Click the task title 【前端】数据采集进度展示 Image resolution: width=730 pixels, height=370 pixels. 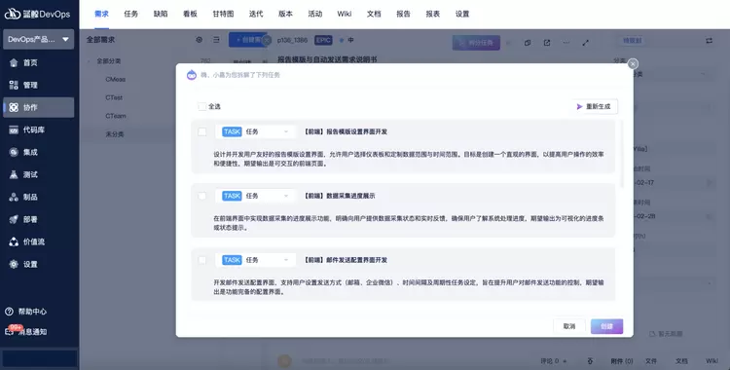(340, 196)
